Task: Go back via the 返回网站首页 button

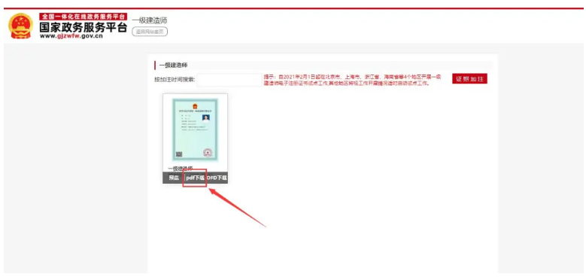Action: [150, 32]
